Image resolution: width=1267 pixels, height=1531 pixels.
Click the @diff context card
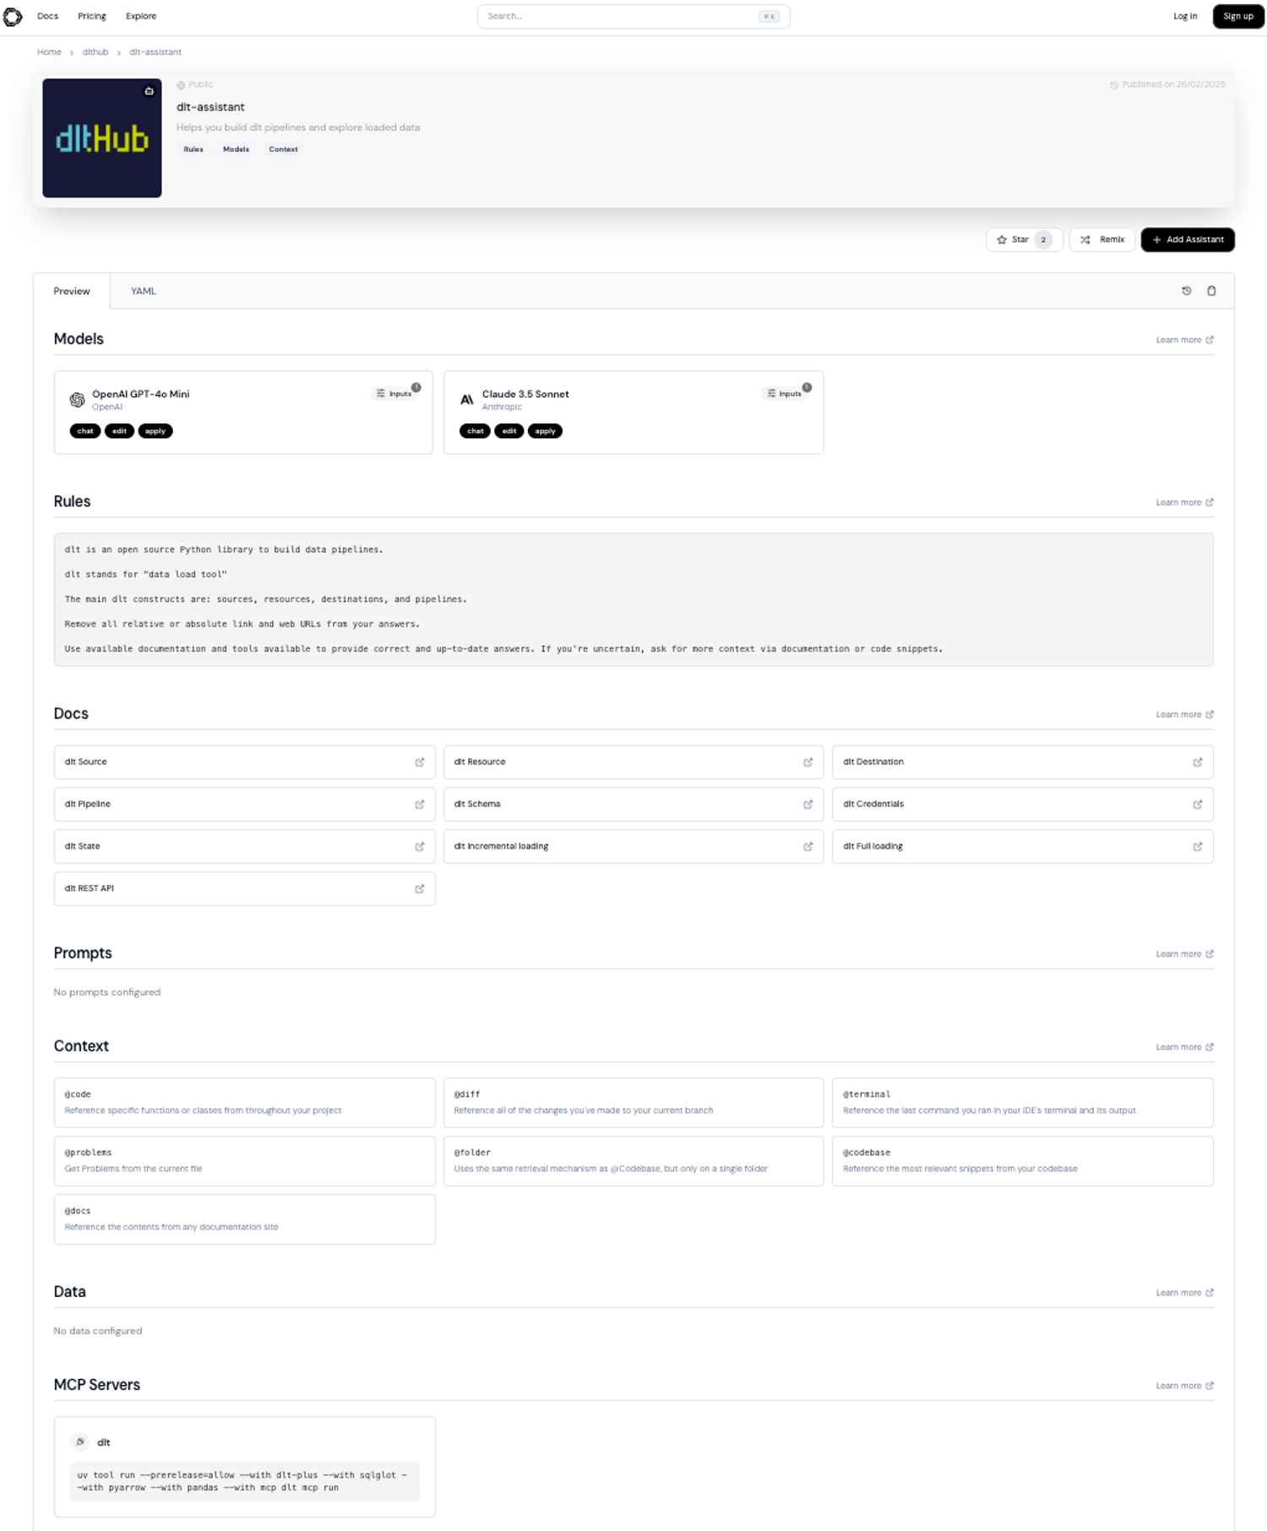633,1102
